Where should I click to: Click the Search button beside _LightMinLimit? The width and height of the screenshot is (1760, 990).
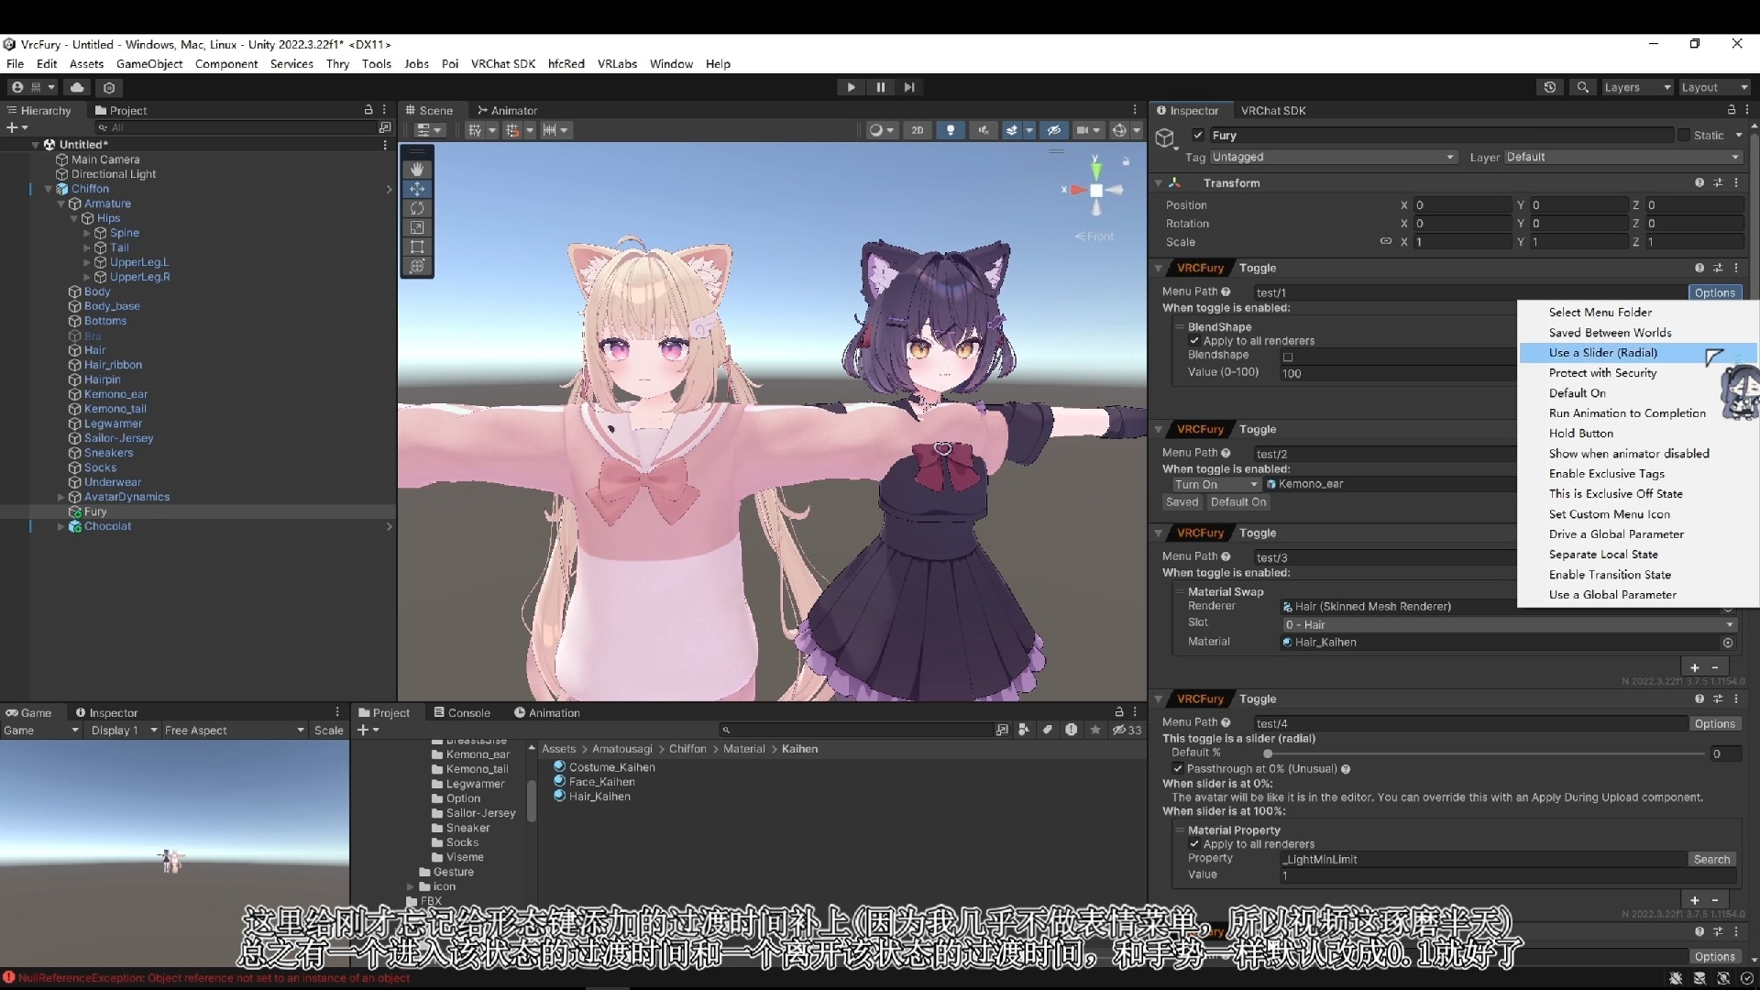(x=1711, y=859)
